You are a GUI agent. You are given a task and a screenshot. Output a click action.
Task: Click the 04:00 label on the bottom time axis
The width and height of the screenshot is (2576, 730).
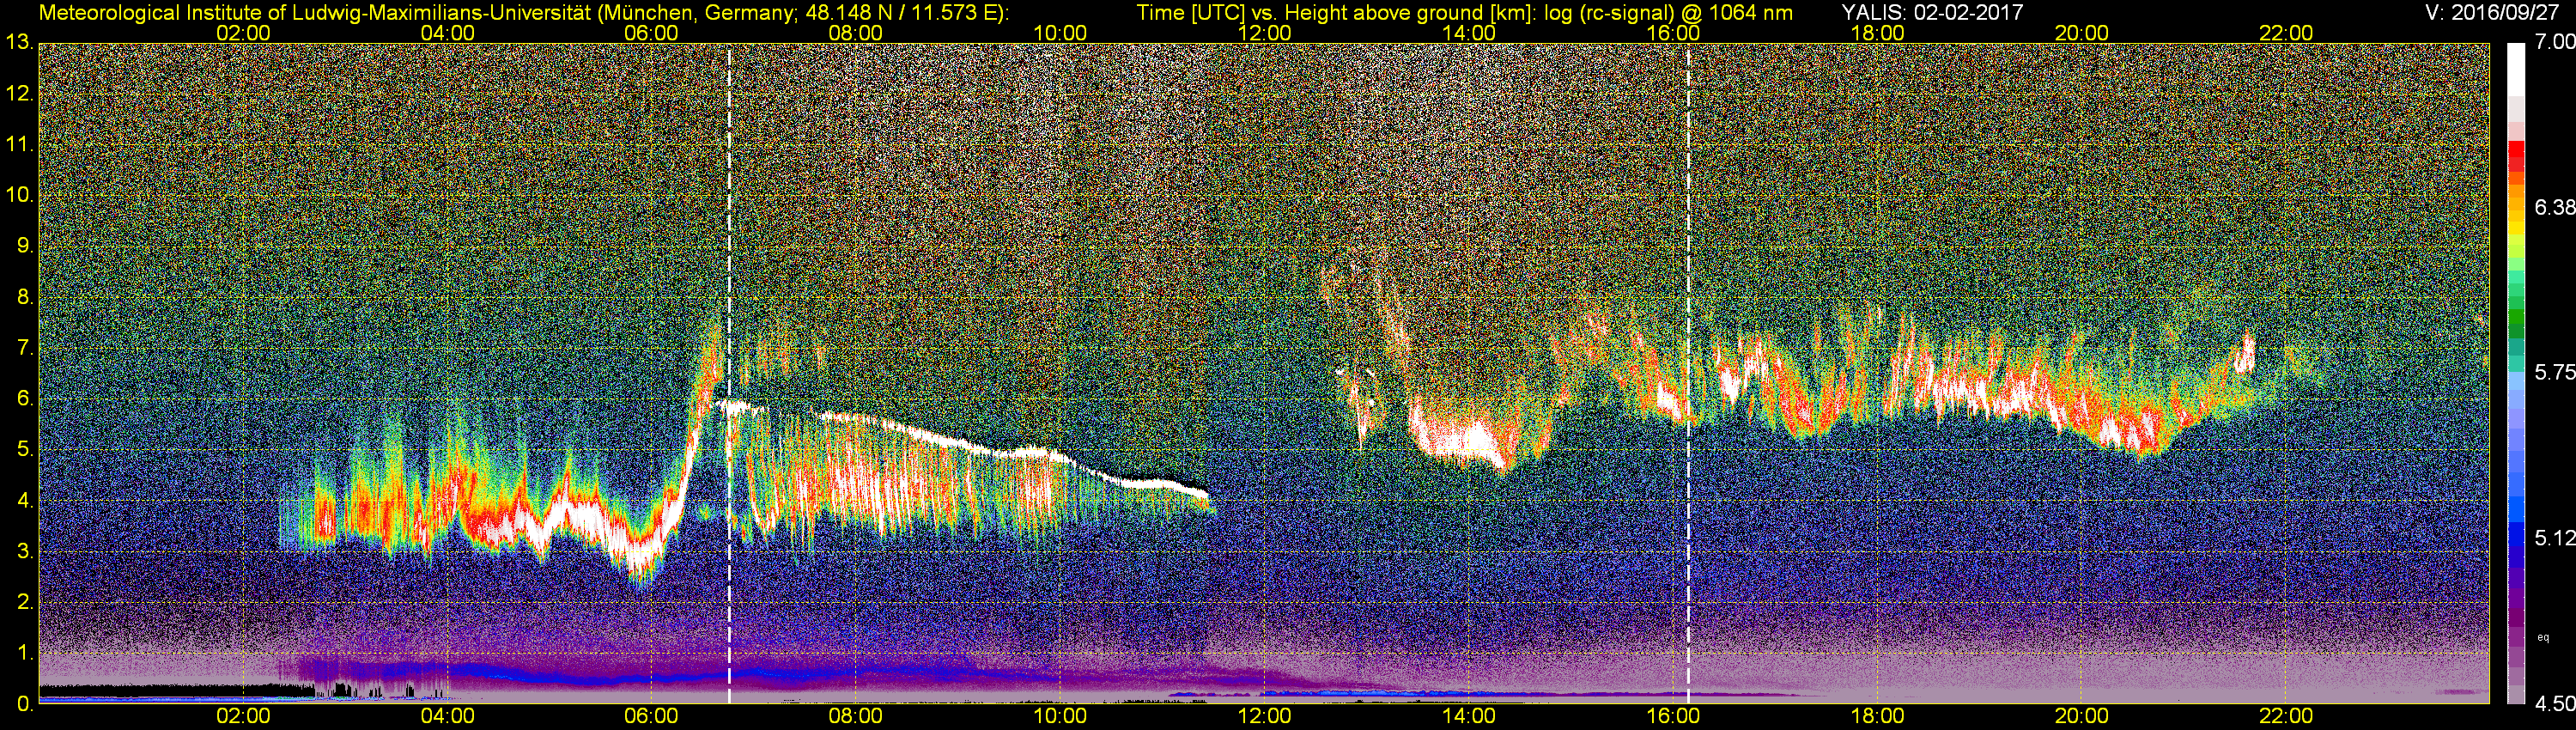(x=447, y=716)
